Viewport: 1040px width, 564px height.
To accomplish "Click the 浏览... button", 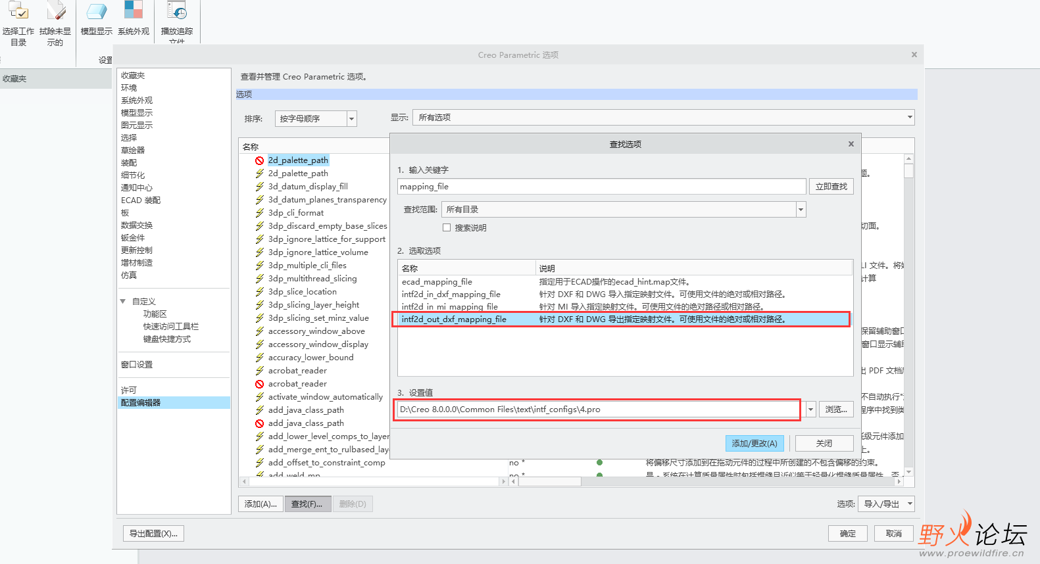I will click(836, 410).
